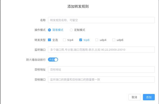Click the 操作模式 label text
The image size is (159, 104).
point(40,30)
